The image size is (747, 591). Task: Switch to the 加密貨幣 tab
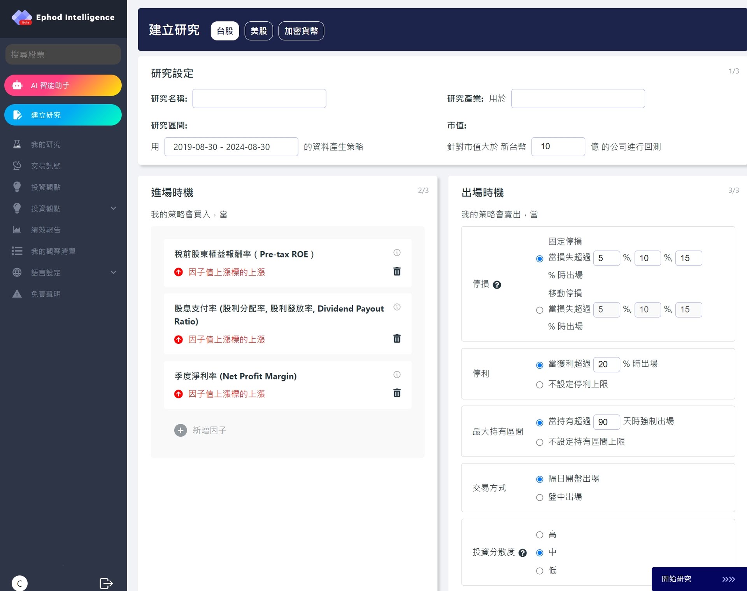301,31
